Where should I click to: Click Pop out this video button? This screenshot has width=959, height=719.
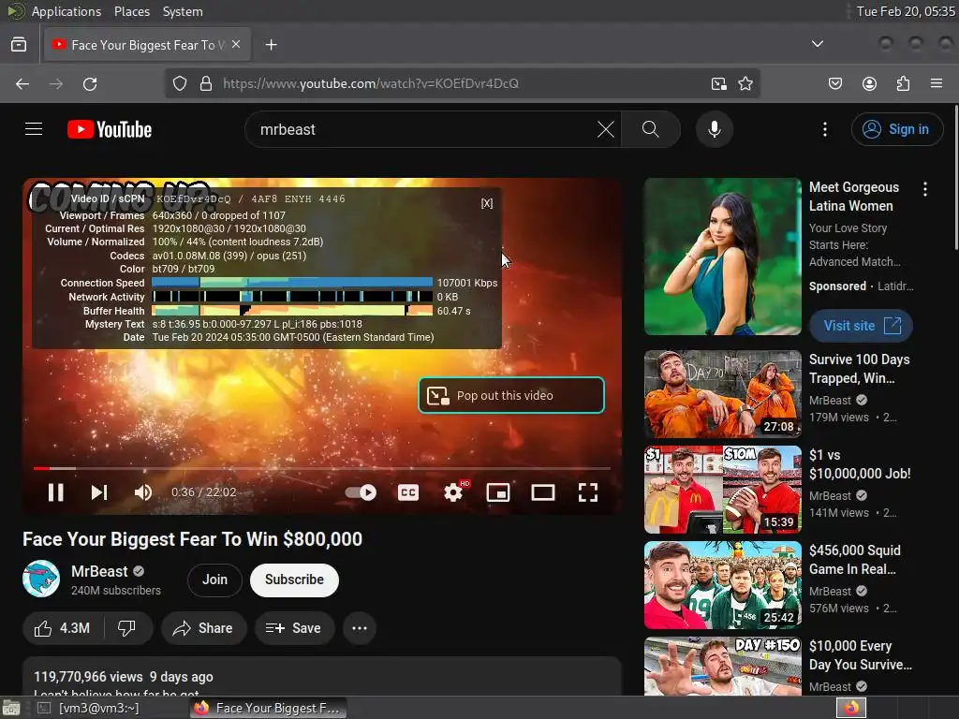tap(511, 396)
